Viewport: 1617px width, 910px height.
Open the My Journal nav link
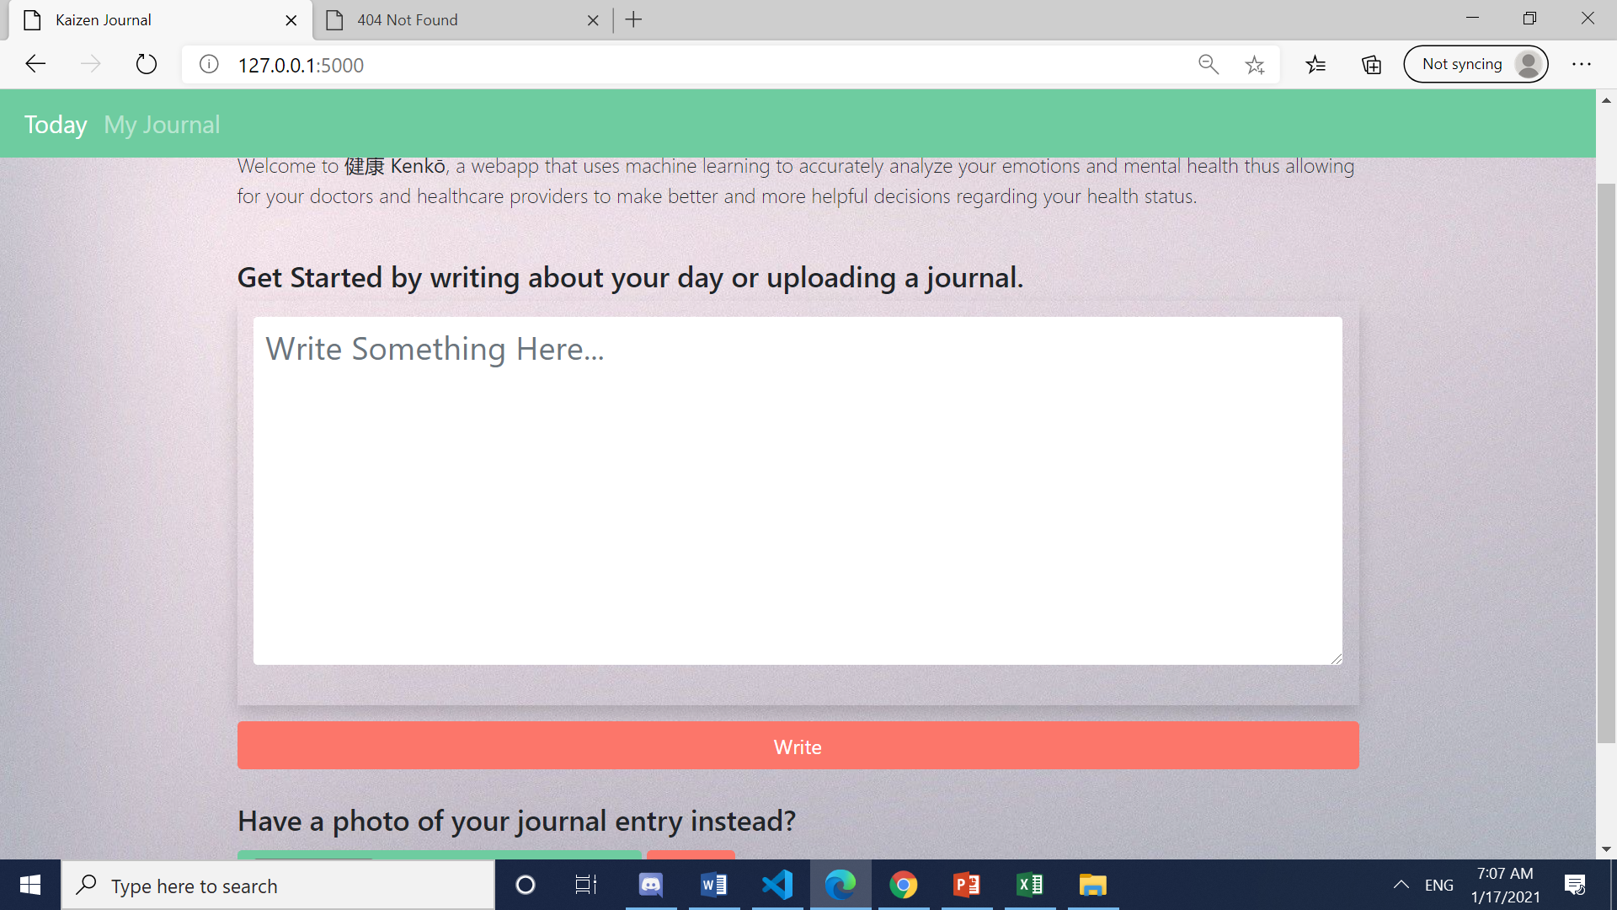162,125
